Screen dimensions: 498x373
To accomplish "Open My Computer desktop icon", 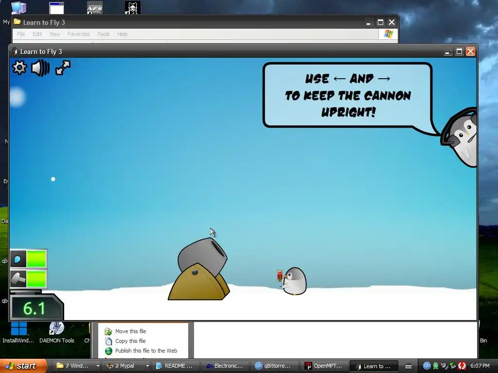I will pyautogui.click(x=19, y=8).
